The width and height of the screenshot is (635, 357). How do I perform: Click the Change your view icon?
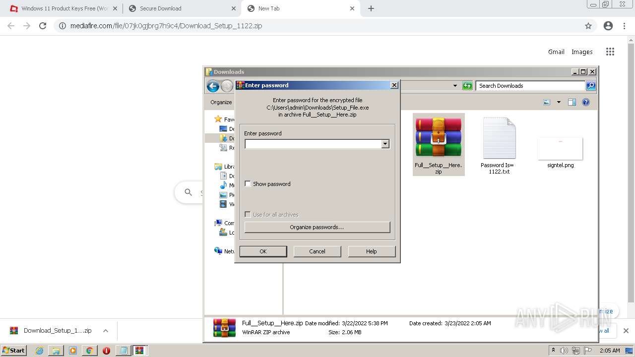coord(547,102)
